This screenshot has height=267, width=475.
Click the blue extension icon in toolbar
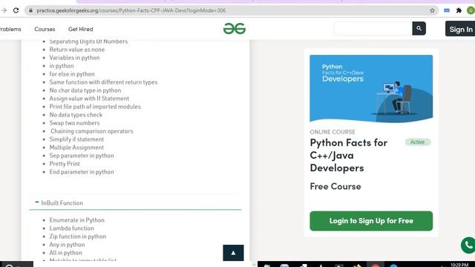pos(447,10)
